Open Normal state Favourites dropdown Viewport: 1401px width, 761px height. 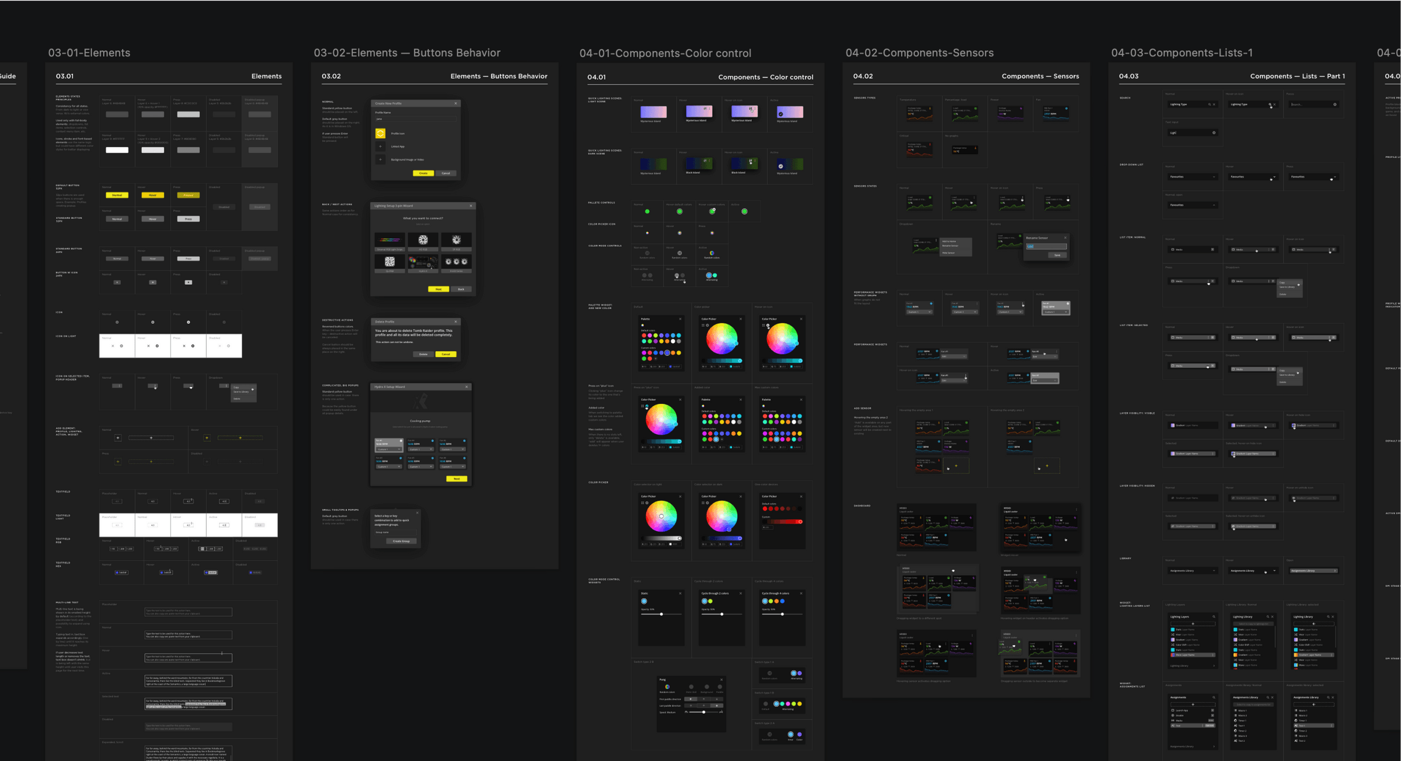coord(1192,177)
